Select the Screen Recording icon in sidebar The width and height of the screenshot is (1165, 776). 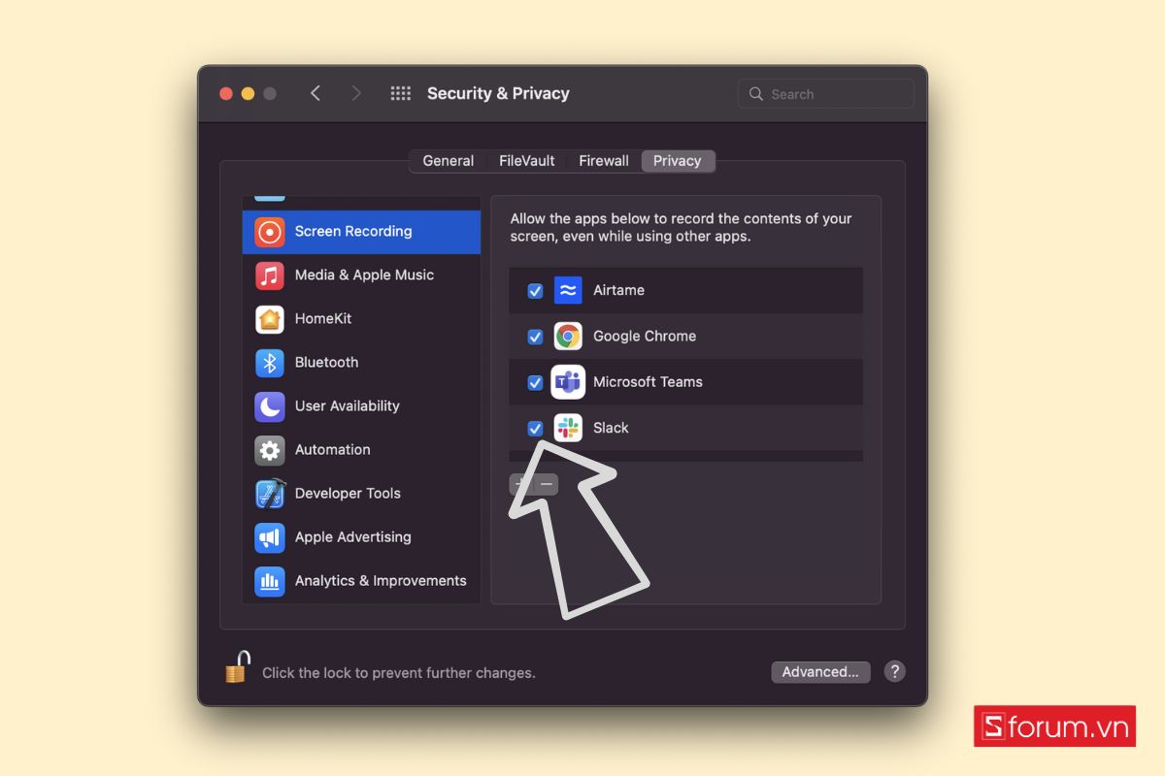coord(270,232)
